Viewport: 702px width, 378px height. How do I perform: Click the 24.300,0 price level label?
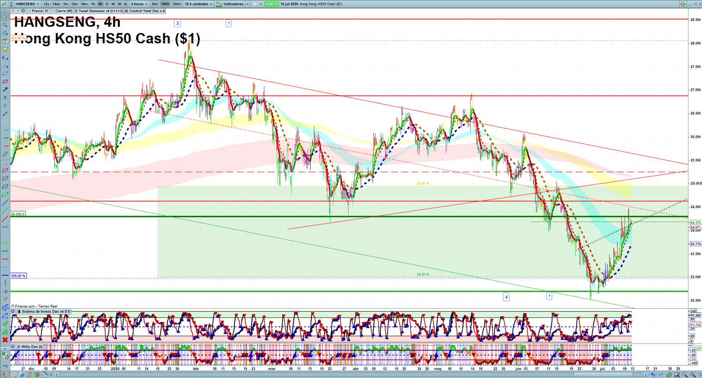click(x=18, y=214)
